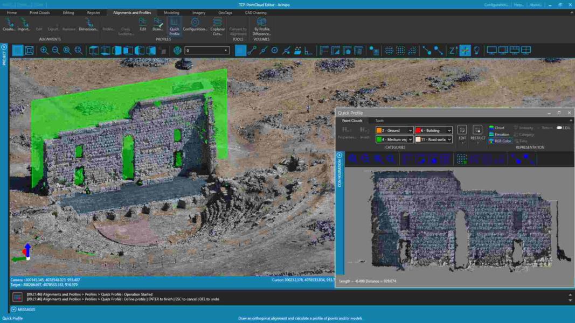
Task: Click the zoom in magnifier in main toolbar
Action: coord(44,51)
